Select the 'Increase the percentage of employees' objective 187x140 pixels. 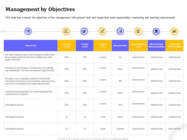click(29, 69)
